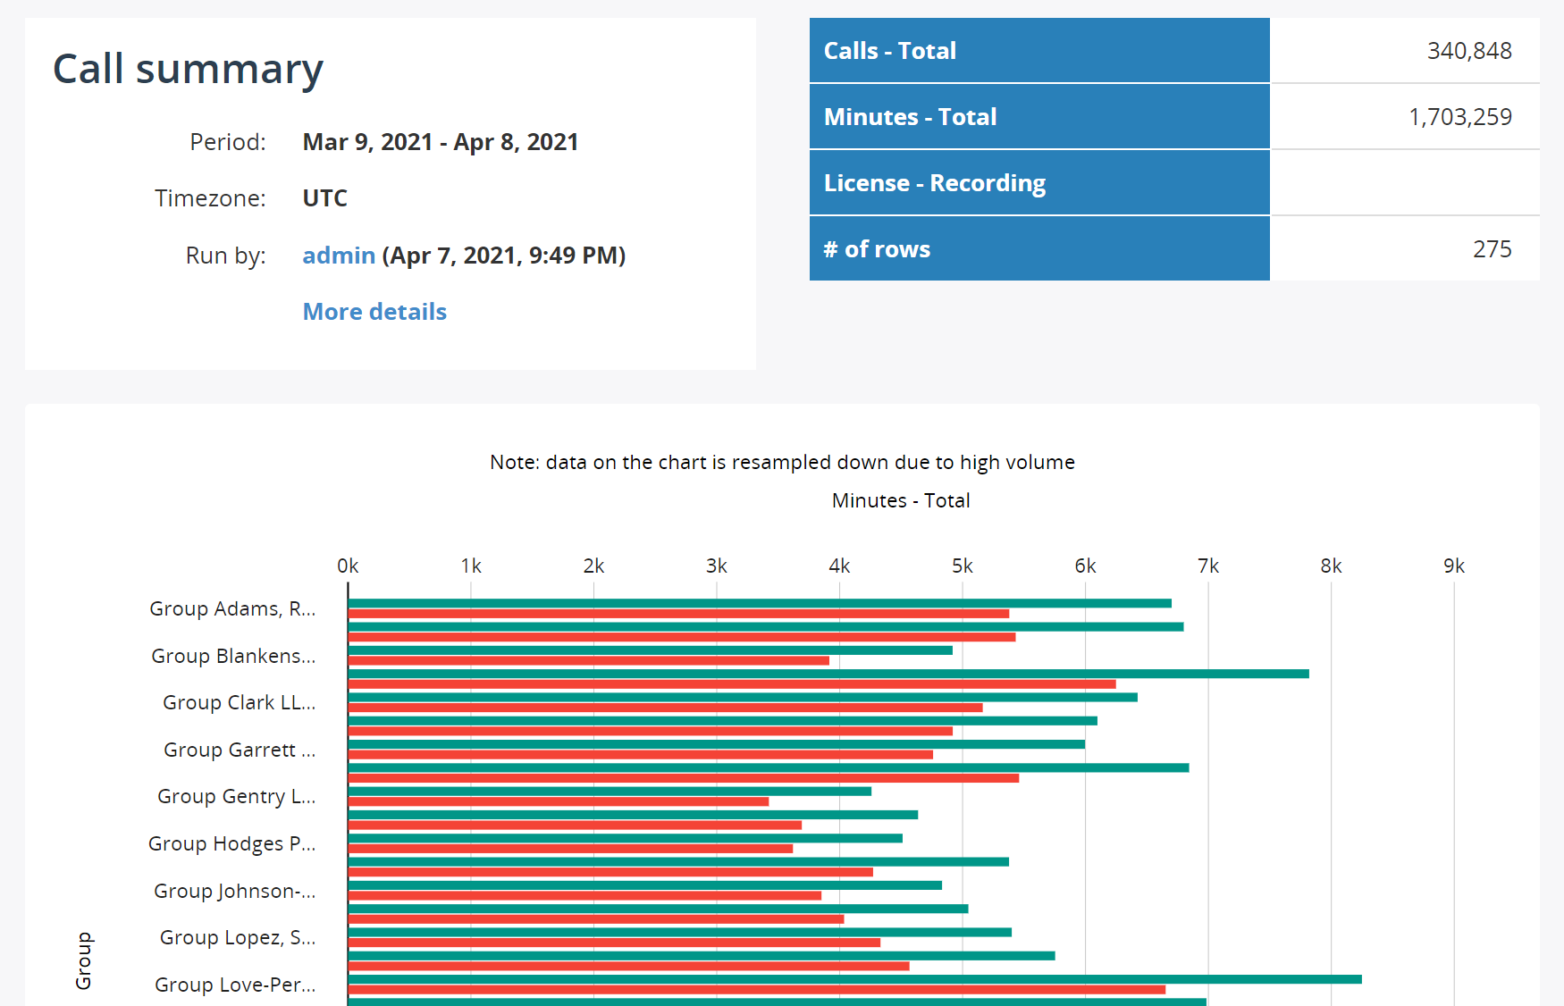The height and width of the screenshot is (1006, 1564).
Task: Click the 'Group Garrett ...' axis label
Action: coord(240,750)
